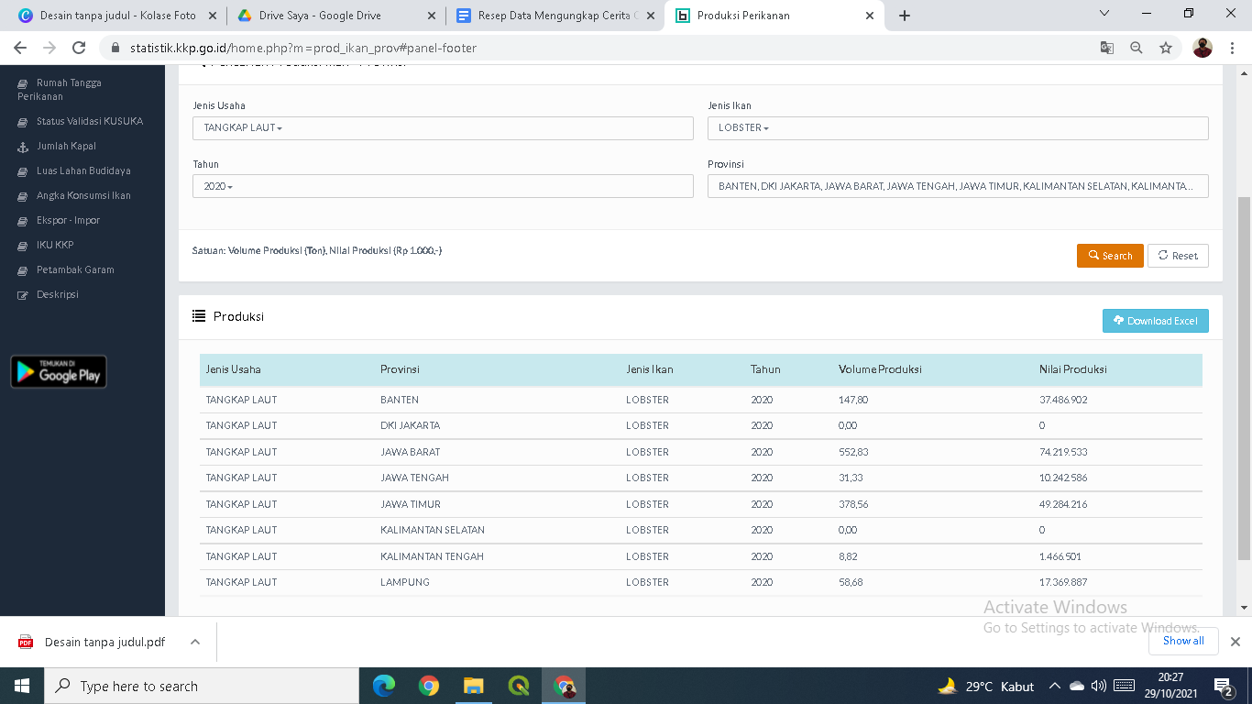Screen dimensions: 1252x704
Task: Open the Provinsi multi-select dropdown
Action: pos(958,186)
